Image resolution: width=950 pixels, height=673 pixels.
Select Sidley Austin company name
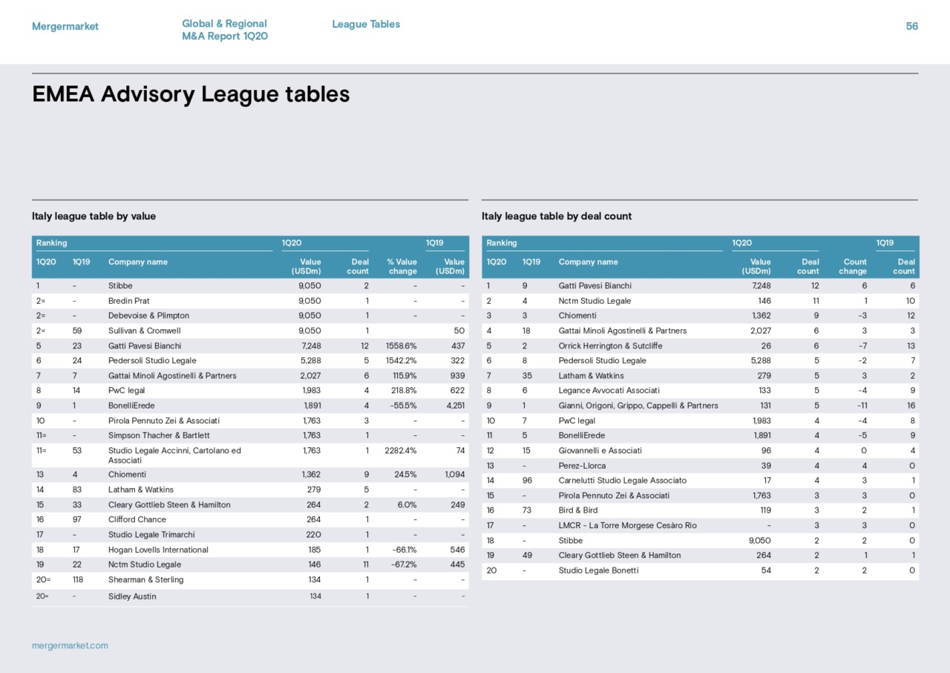[132, 596]
